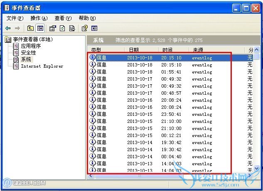Click info icon of 2013-10-18 01:55:41 event

click(x=92, y=71)
